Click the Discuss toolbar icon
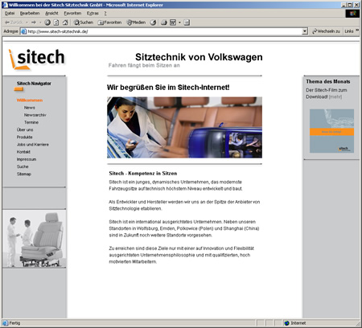The image size is (362, 328). [x=187, y=23]
